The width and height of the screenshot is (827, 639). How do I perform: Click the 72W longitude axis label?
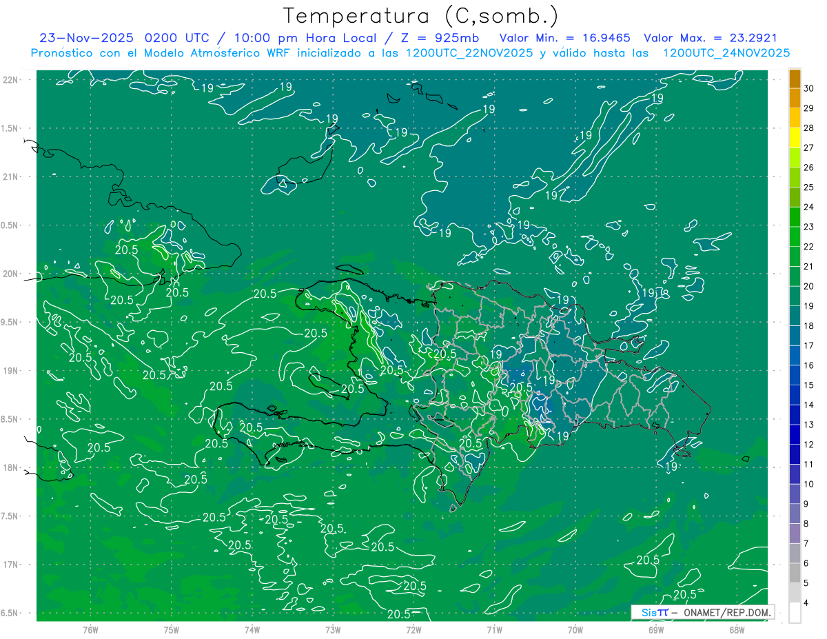[413, 629]
